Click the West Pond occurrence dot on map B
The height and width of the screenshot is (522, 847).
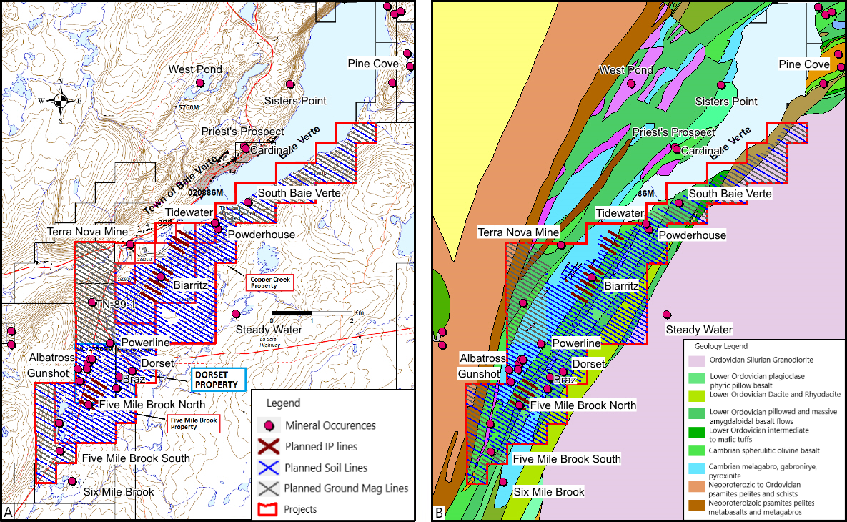pos(631,83)
